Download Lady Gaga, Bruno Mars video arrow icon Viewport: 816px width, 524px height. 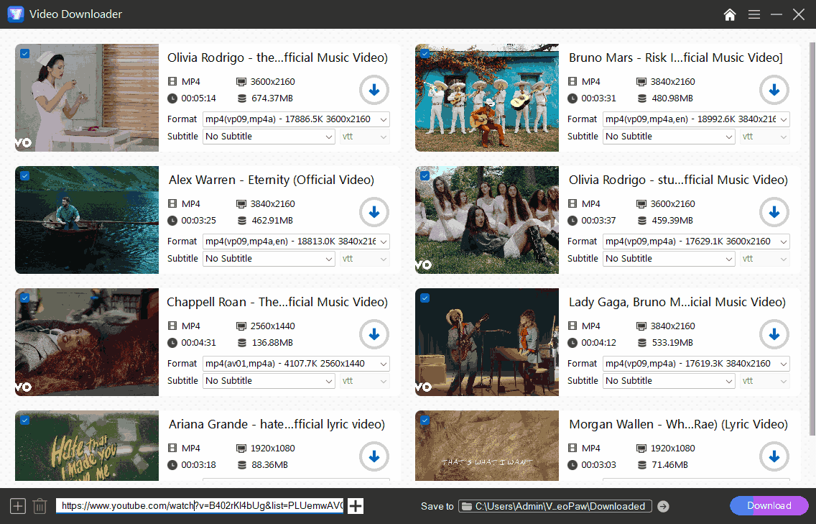pyautogui.click(x=774, y=334)
